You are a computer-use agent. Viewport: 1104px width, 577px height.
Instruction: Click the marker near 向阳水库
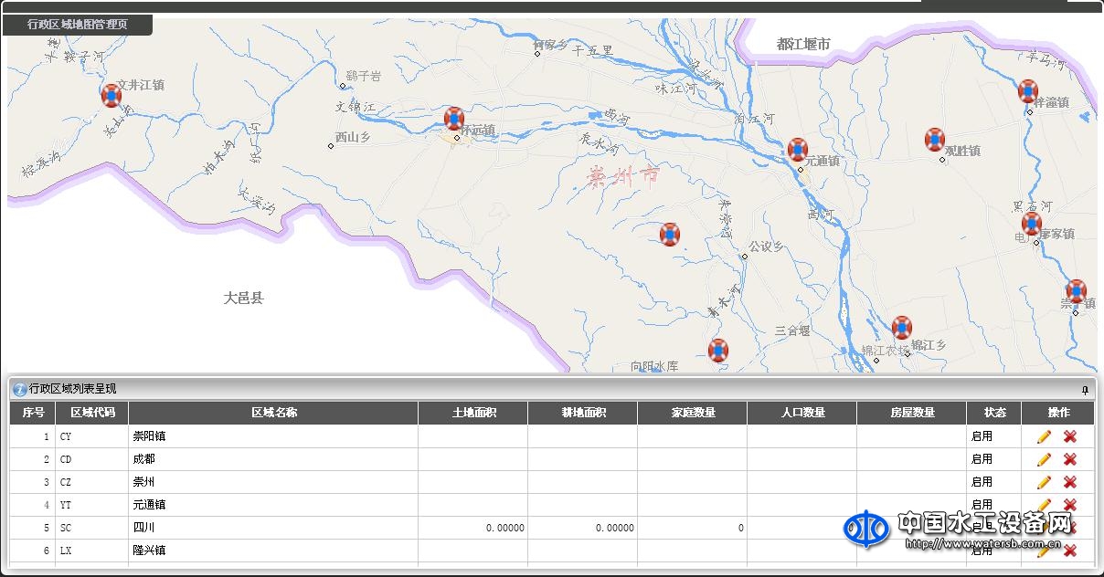click(x=718, y=350)
